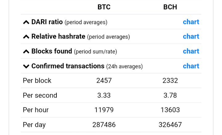This screenshot has width=222, height=135.
Task: Open the Relative hashrate chart link
Action: point(191,36)
